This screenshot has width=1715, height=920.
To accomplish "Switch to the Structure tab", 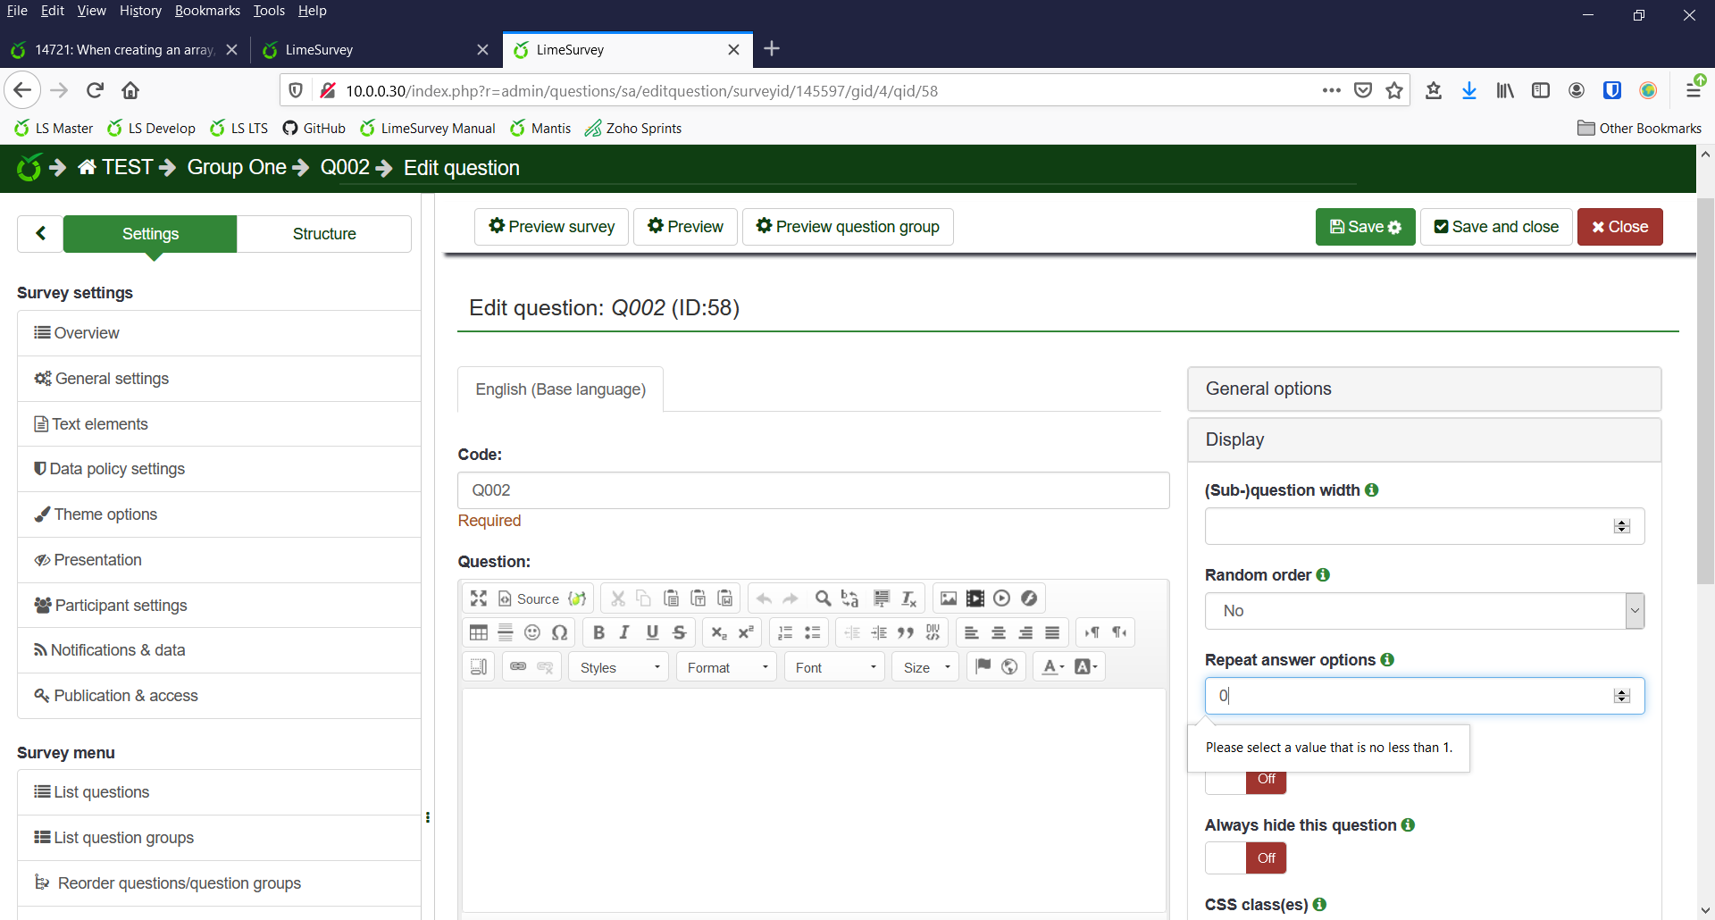I will click(x=324, y=234).
